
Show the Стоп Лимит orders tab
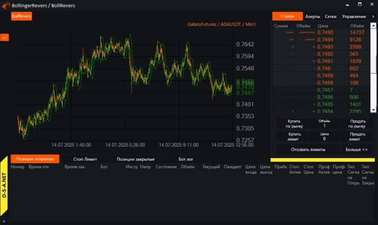(85, 159)
